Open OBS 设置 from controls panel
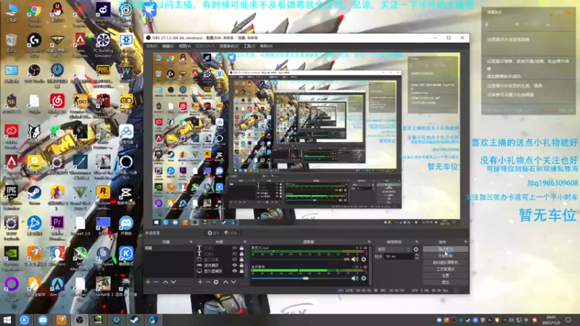This screenshot has width=580, height=326. point(445,275)
